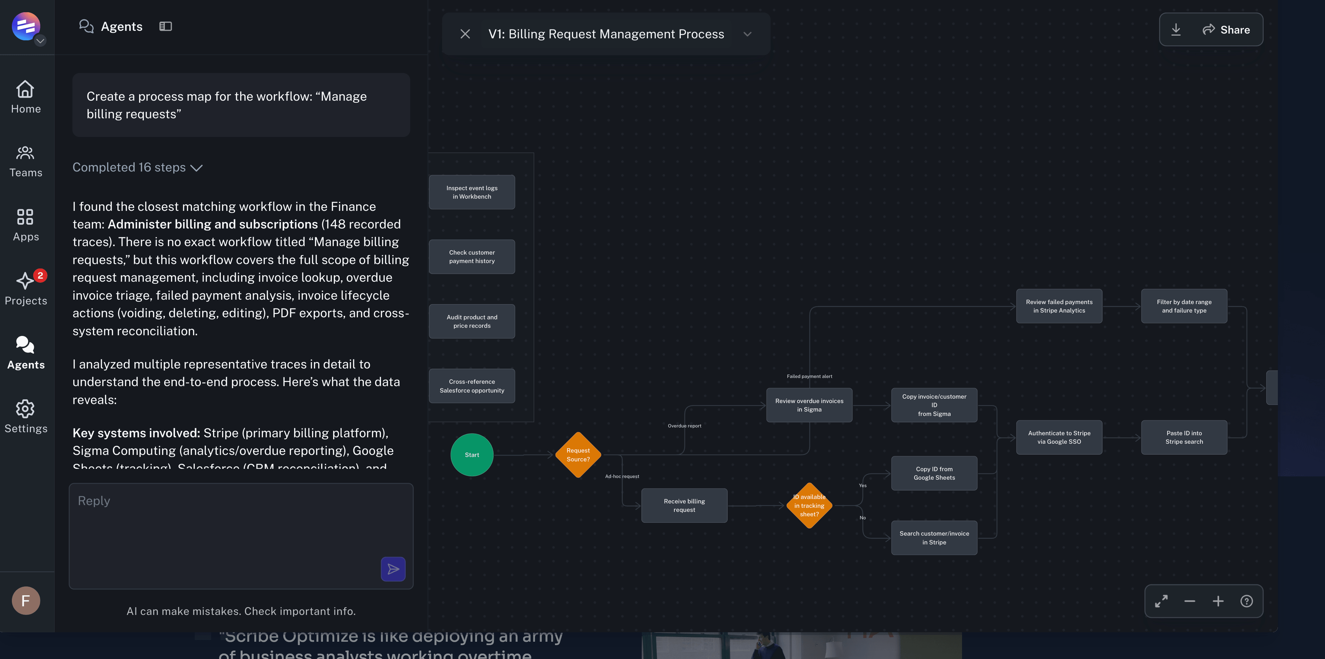Click the Failed payment alert edge label
This screenshot has width=1325, height=659.
tap(809, 376)
